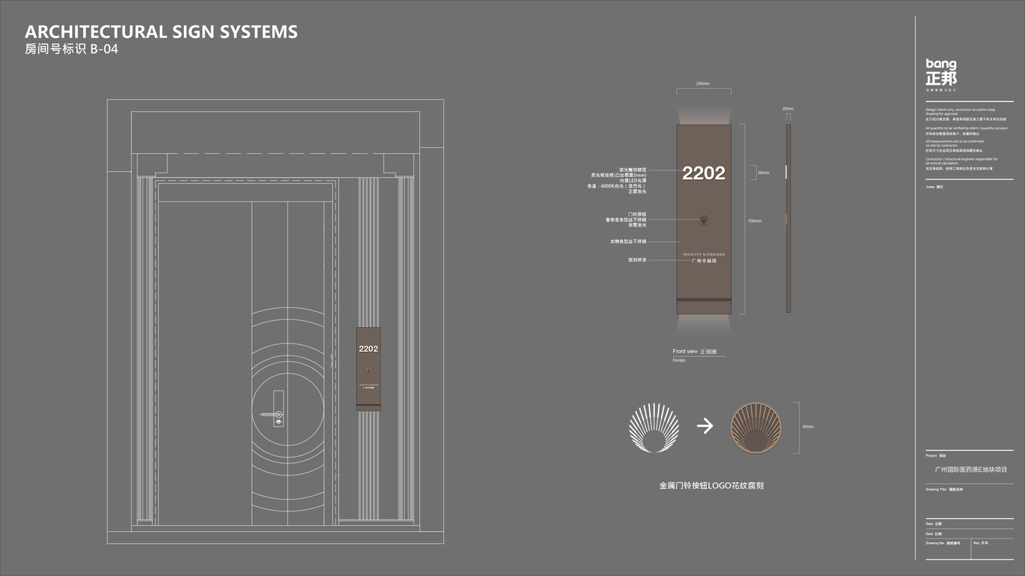Click the 700mm height dimension
This screenshot has width=1025, height=576.
pos(755,221)
